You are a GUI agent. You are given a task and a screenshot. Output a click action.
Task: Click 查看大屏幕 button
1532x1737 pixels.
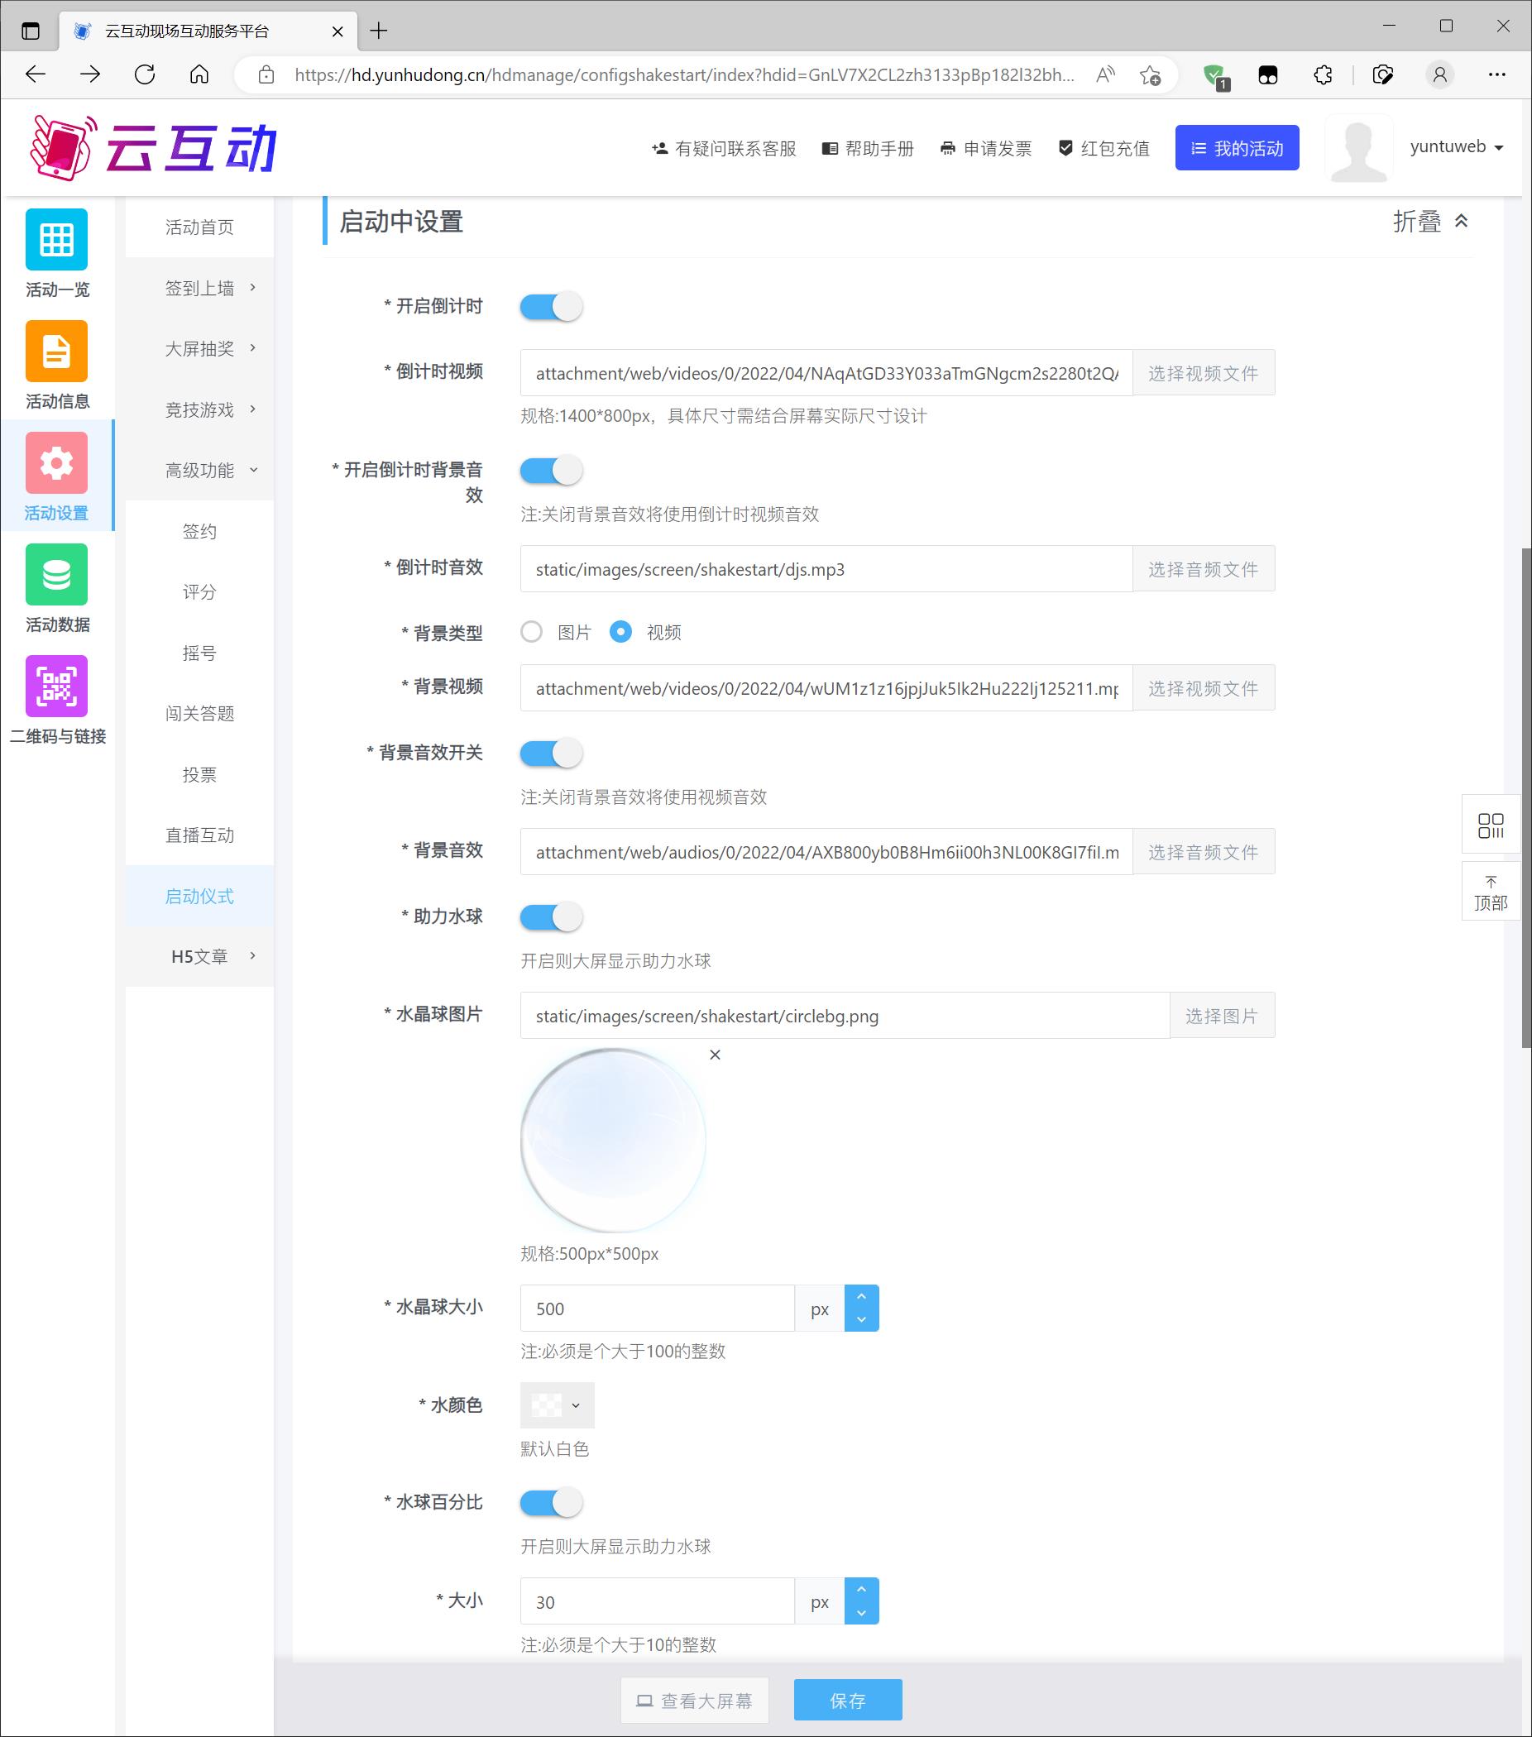(694, 1701)
